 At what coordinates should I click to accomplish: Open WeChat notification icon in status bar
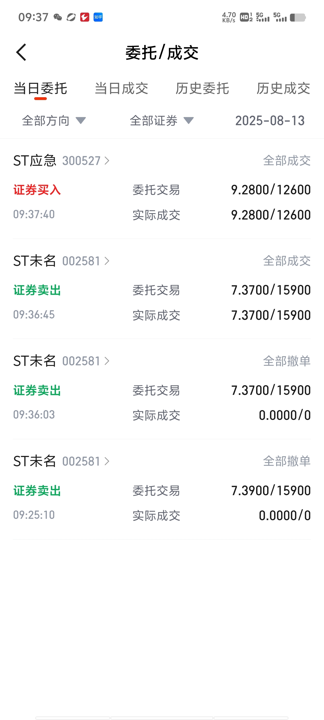(x=58, y=17)
